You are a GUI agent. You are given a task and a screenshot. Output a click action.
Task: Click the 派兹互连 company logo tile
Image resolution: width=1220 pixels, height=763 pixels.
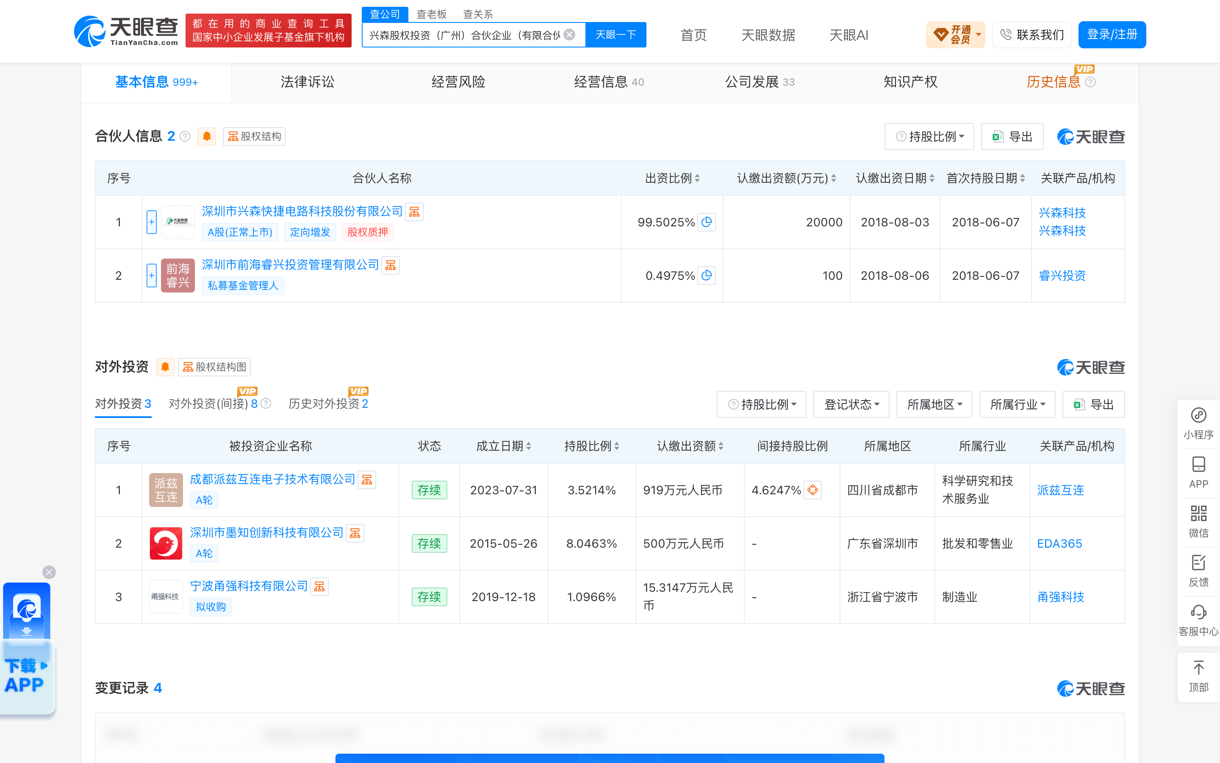(166, 490)
